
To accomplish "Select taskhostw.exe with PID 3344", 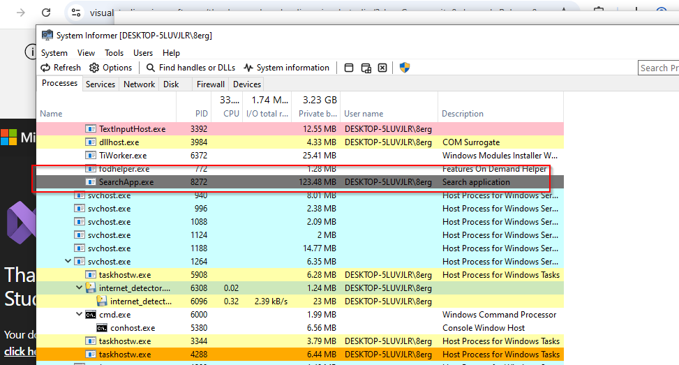I will click(300, 341).
